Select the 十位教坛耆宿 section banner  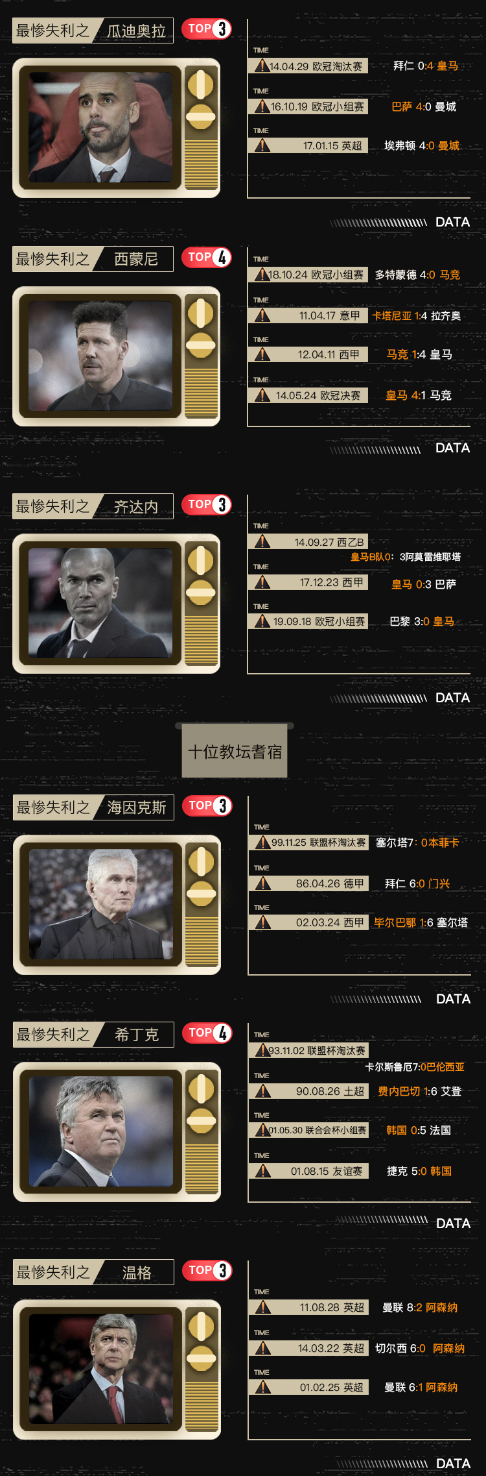(x=235, y=751)
